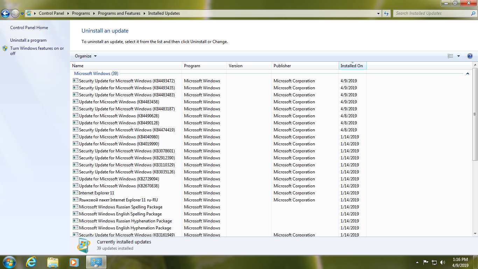
Task: Open the Organize menu
Action: (x=86, y=56)
